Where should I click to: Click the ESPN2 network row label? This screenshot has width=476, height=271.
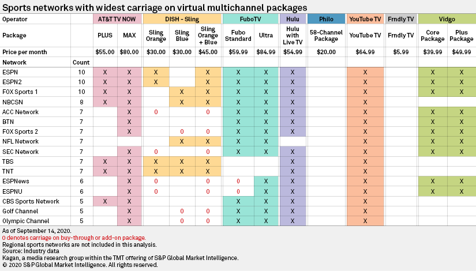13,82
